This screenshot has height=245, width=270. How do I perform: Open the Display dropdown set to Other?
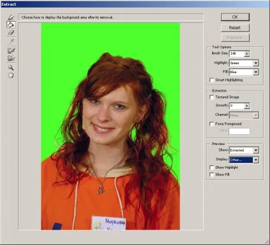coord(256,160)
